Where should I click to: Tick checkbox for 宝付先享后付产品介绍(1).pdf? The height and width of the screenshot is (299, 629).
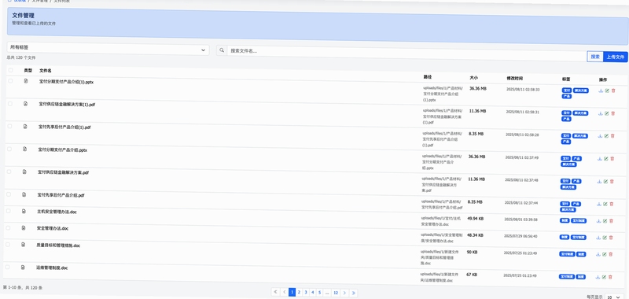9,126
